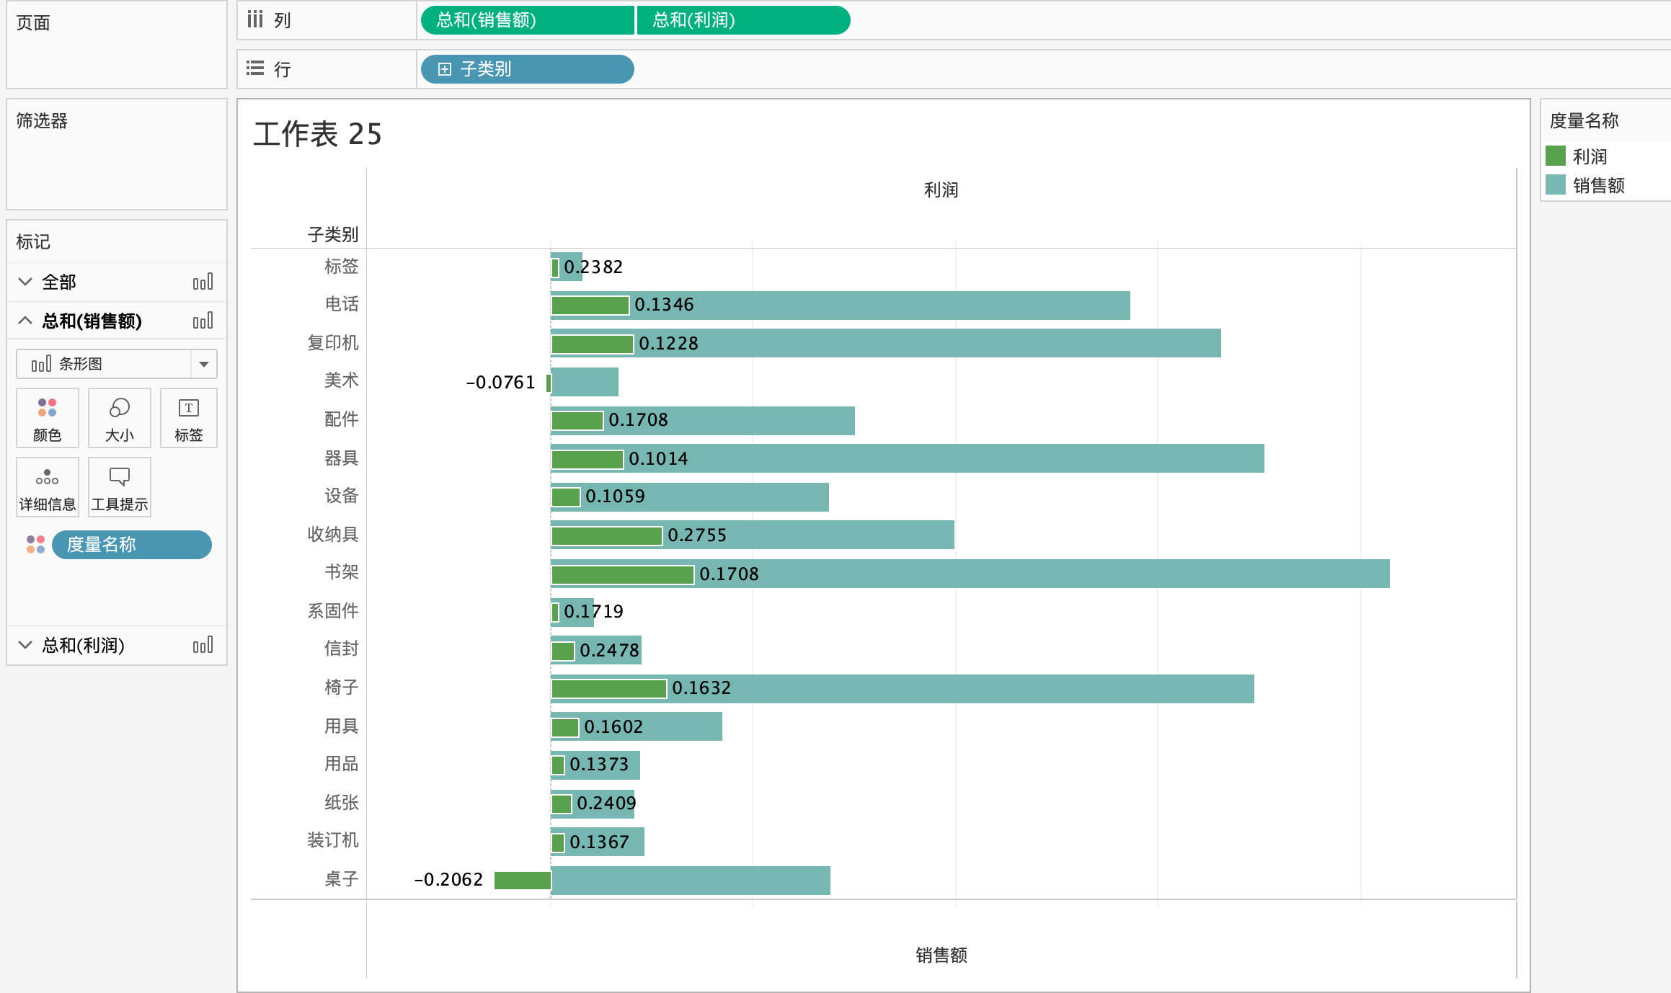
Task: Select the 书架 row header
Action: (x=341, y=572)
